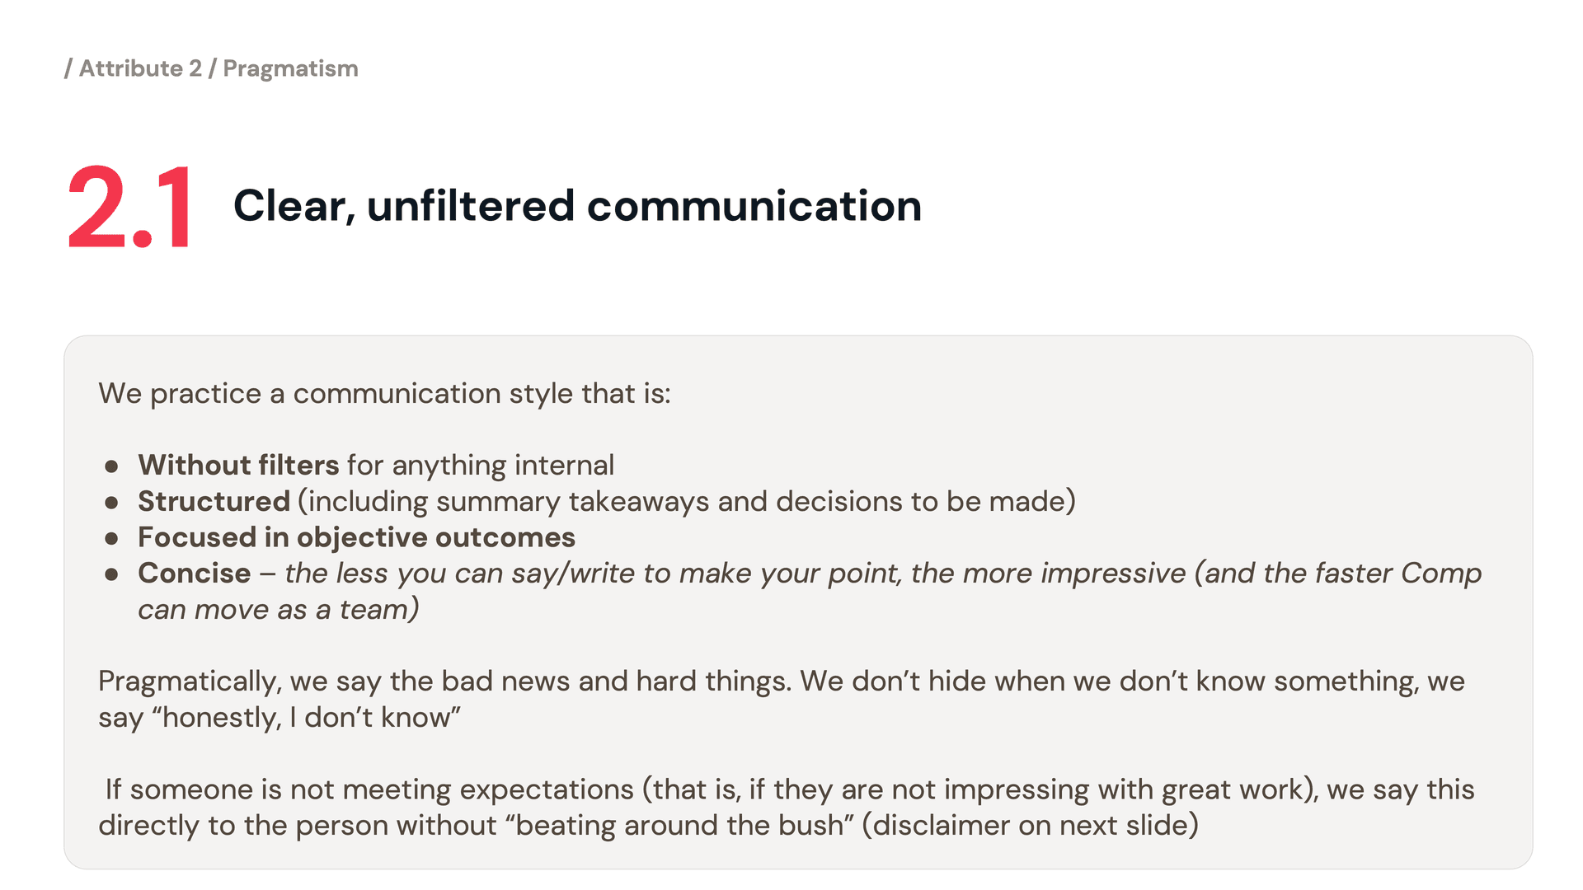This screenshot has height=890, width=1583.
Task: Click the bullet dot before "Without filters"
Action: [111, 466]
